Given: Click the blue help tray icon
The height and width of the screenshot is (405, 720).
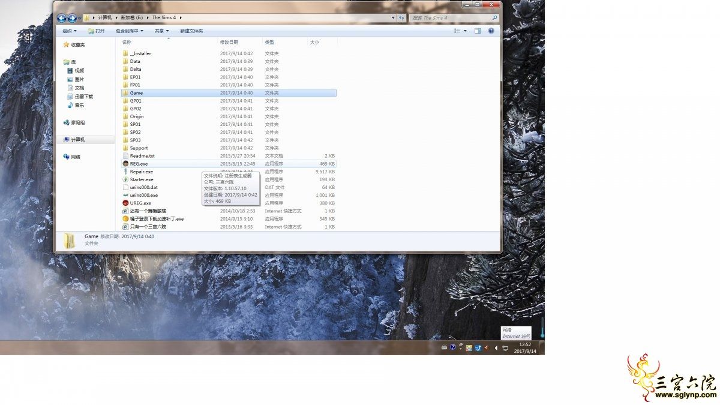Looking at the screenshot, I should [452, 347].
